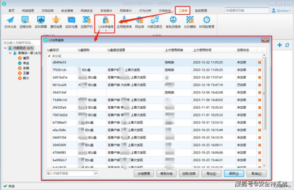Click the 保存(S) button
This screenshot has height=190, width=294.
click(234, 174)
